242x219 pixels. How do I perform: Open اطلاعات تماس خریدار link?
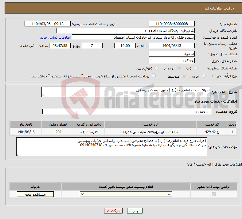coord(54,37)
